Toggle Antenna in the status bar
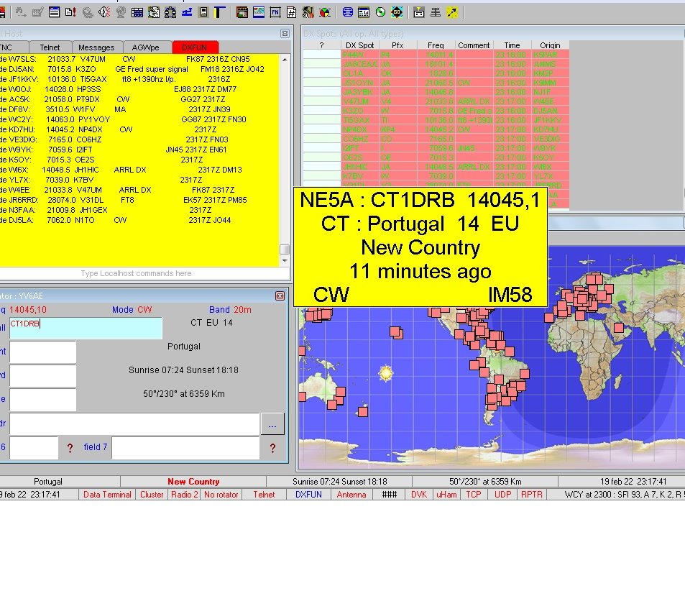 click(351, 494)
